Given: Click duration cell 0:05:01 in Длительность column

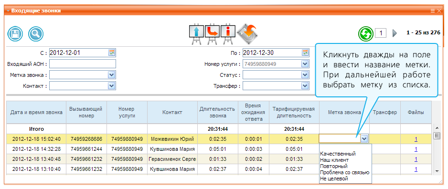Looking at the screenshot, I should pos(217,149).
